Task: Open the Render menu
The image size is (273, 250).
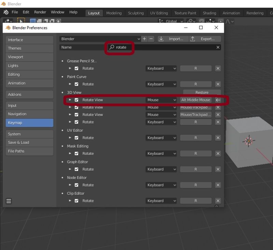Action: pyautogui.click(x=40, y=12)
